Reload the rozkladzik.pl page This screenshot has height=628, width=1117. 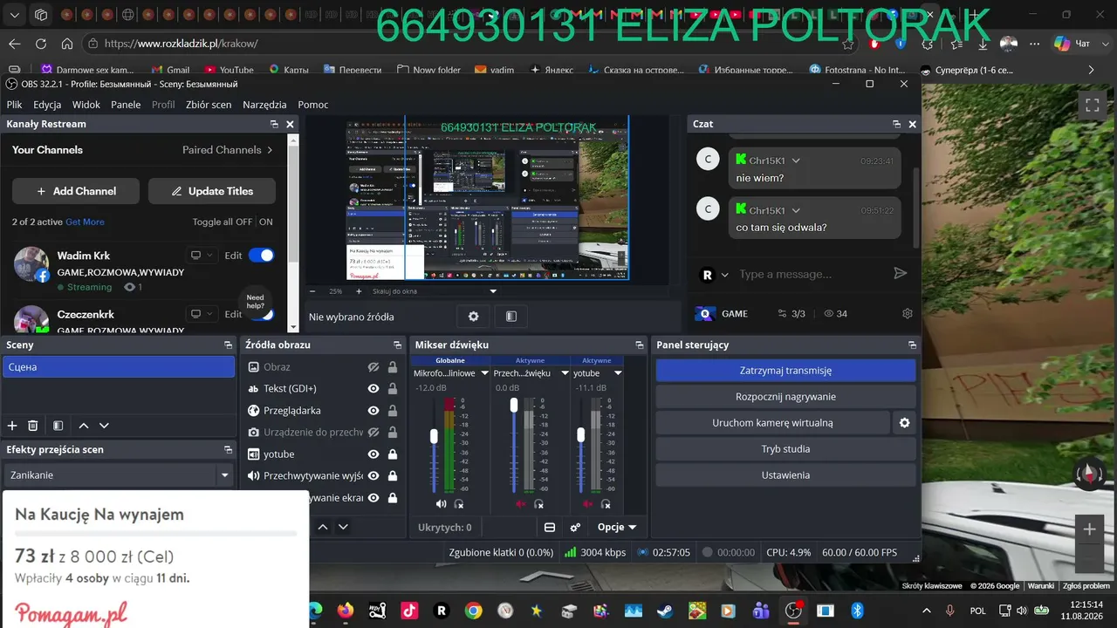(x=41, y=44)
